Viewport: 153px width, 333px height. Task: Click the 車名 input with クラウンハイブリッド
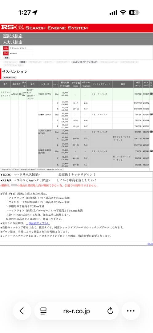tap(21, 48)
